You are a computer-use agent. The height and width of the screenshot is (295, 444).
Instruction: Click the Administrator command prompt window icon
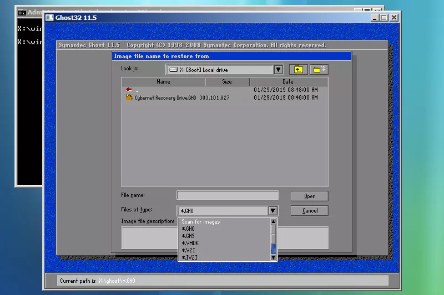[22, 13]
